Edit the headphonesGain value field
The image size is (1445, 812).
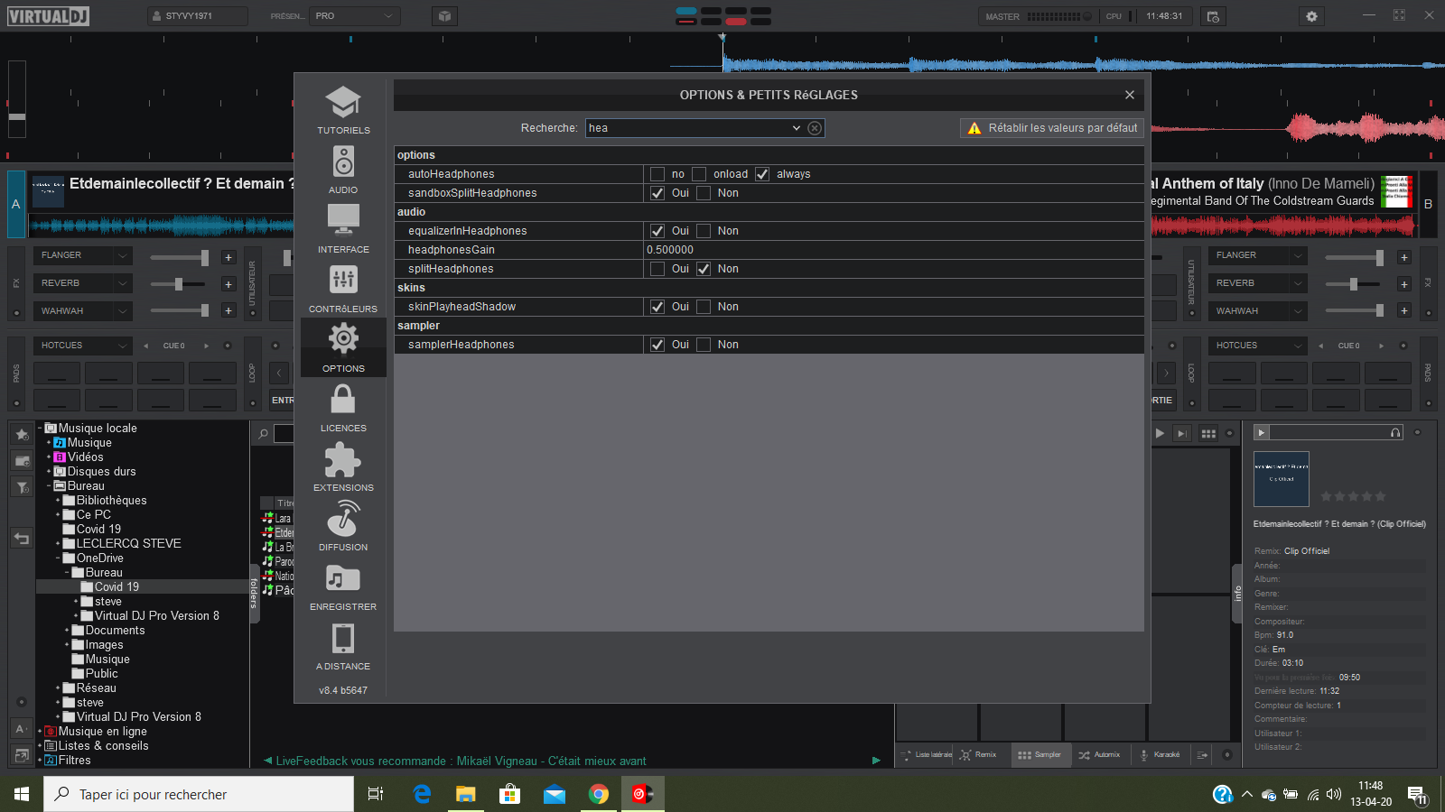point(892,250)
